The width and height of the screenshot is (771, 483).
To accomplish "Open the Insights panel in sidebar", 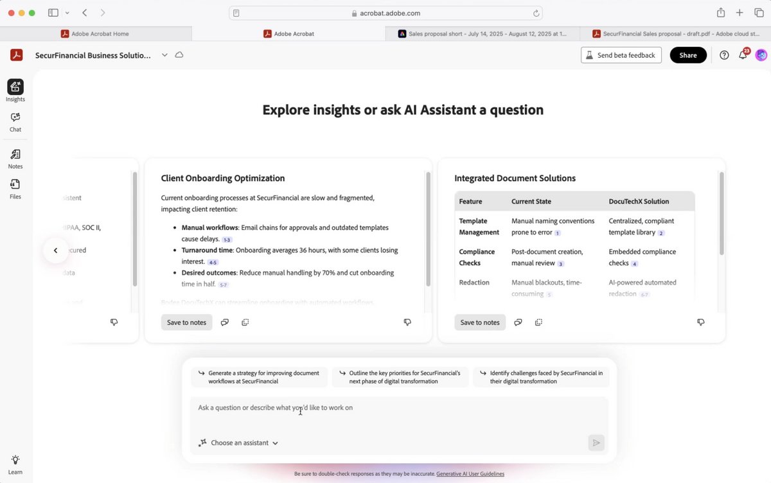I will pos(15,91).
